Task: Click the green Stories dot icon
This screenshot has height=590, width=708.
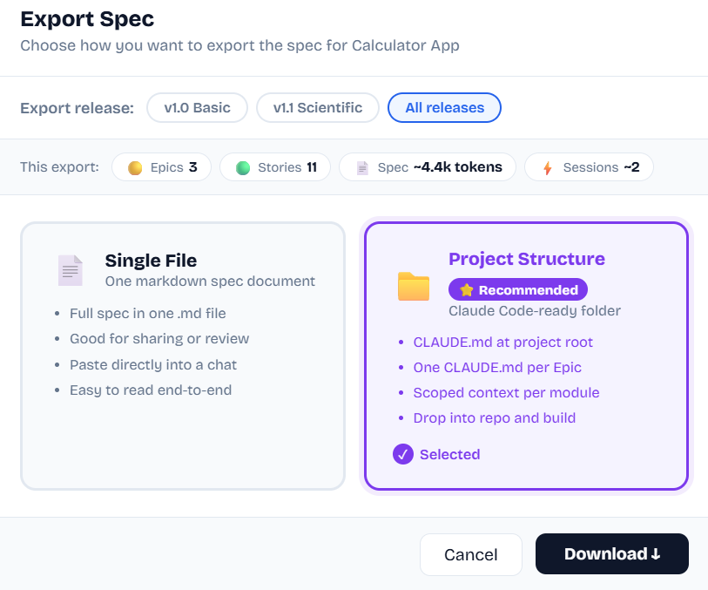Action: (243, 167)
